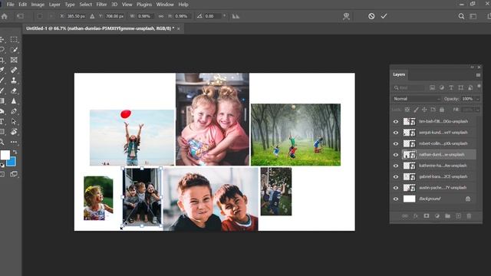The image size is (491, 276).
Task: Filter layers by smart object icon
Action: (x=470, y=88)
